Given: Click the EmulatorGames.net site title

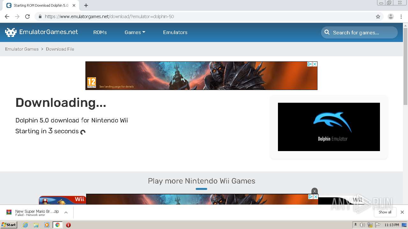Looking at the screenshot, I should click(48, 32).
